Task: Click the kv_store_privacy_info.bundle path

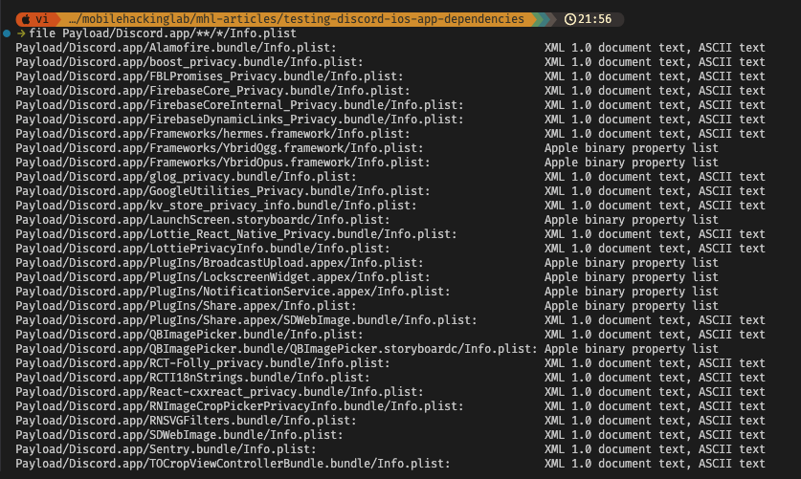Action: (x=215, y=206)
